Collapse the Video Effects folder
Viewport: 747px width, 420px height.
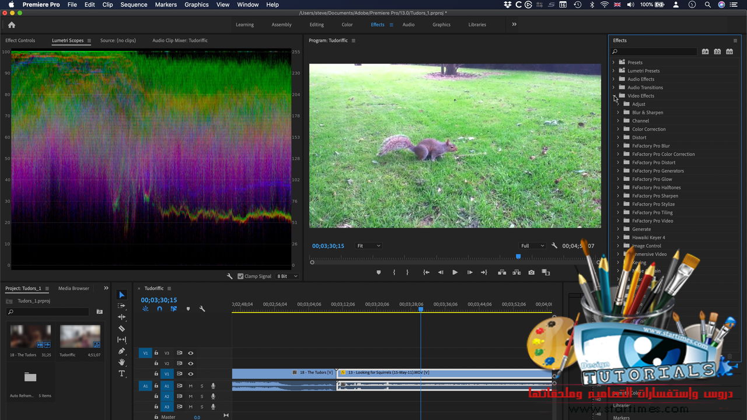[614, 96]
